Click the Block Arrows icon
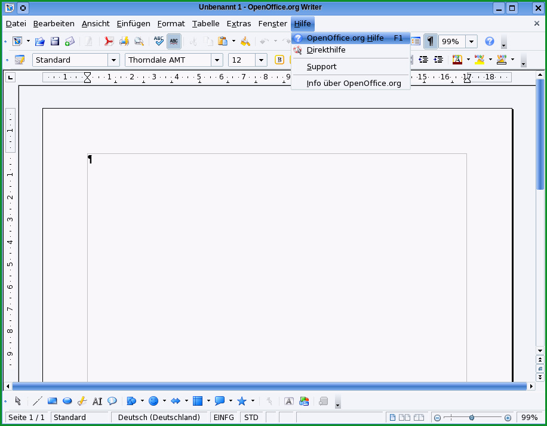This screenshot has height=426, width=547. (176, 402)
